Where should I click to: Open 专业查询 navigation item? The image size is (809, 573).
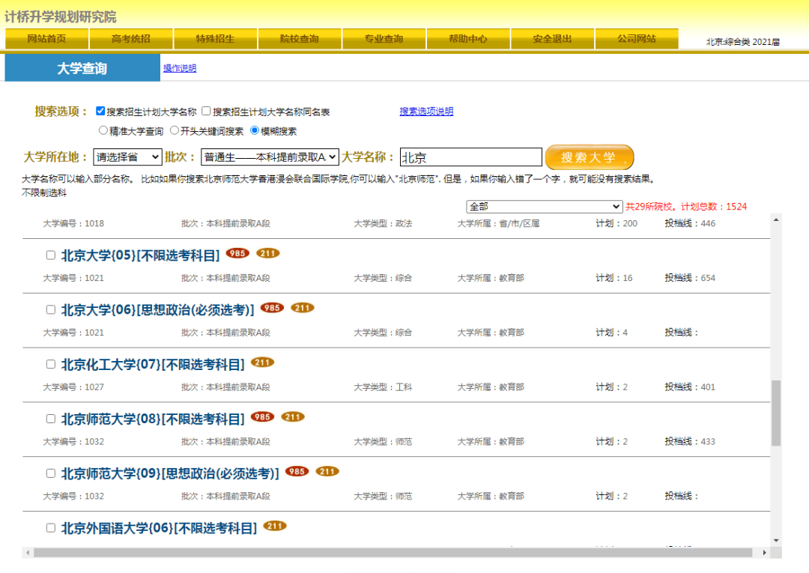pyautogui.click(x=384, y=39)
